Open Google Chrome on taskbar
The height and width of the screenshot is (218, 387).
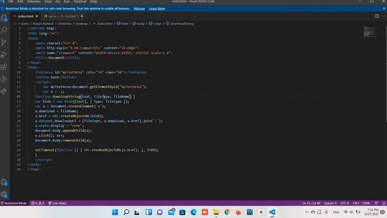pos(227,212)
